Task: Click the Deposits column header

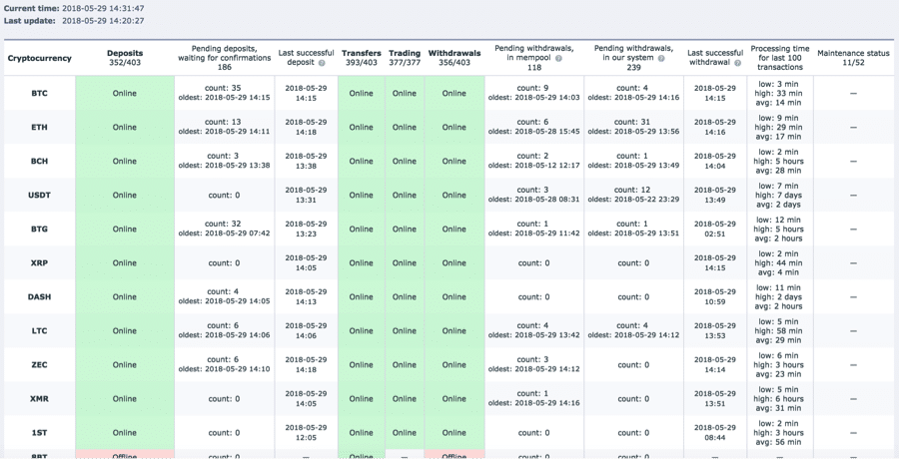Action: pos(125,53)
